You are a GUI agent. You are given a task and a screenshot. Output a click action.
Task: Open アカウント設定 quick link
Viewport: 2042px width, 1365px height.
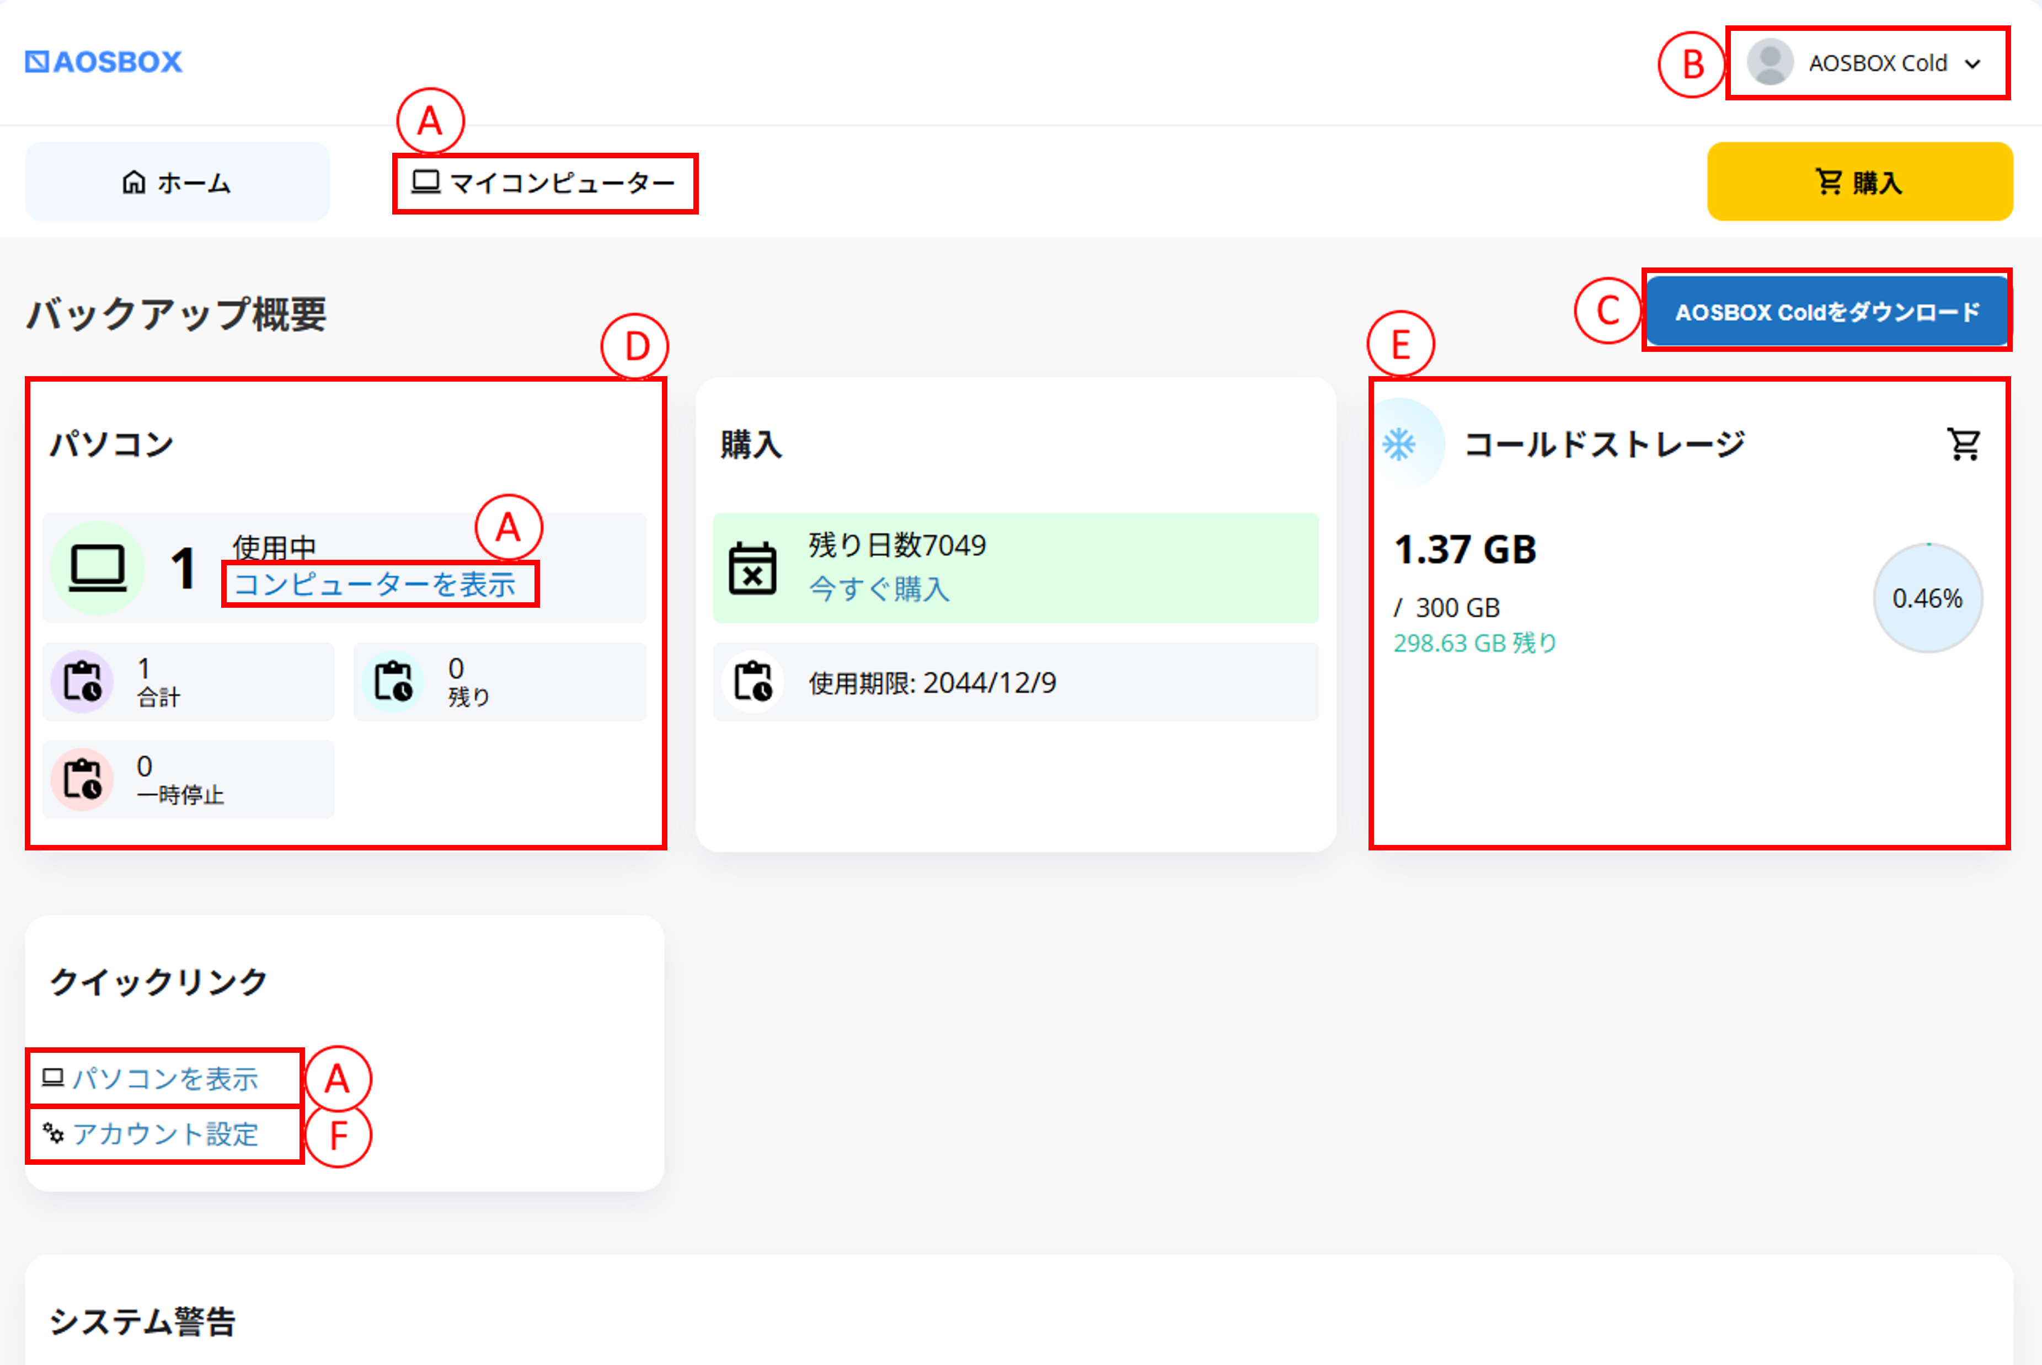[x=165, y=1134]
